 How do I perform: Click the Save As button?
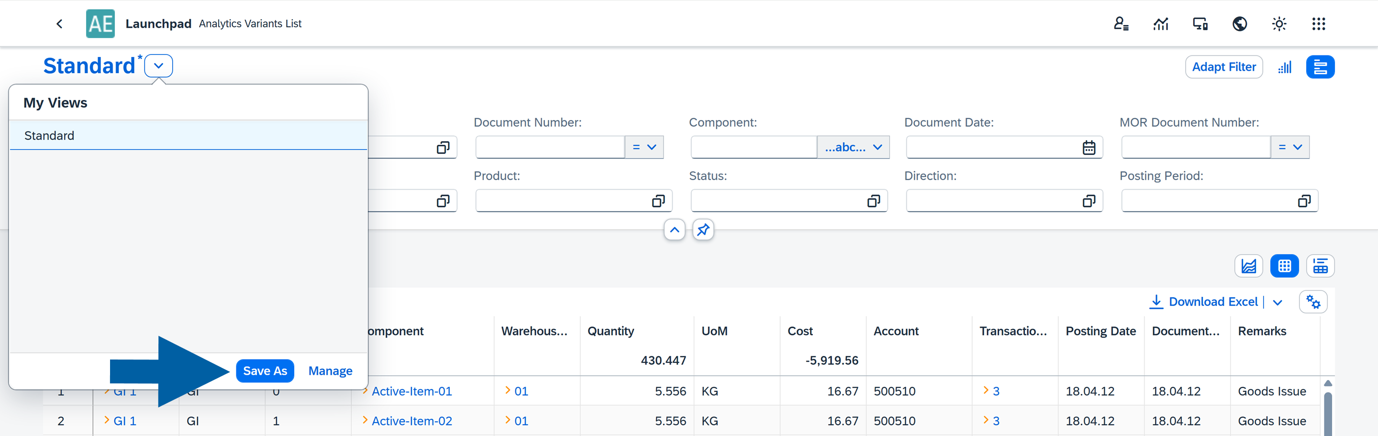265,371
